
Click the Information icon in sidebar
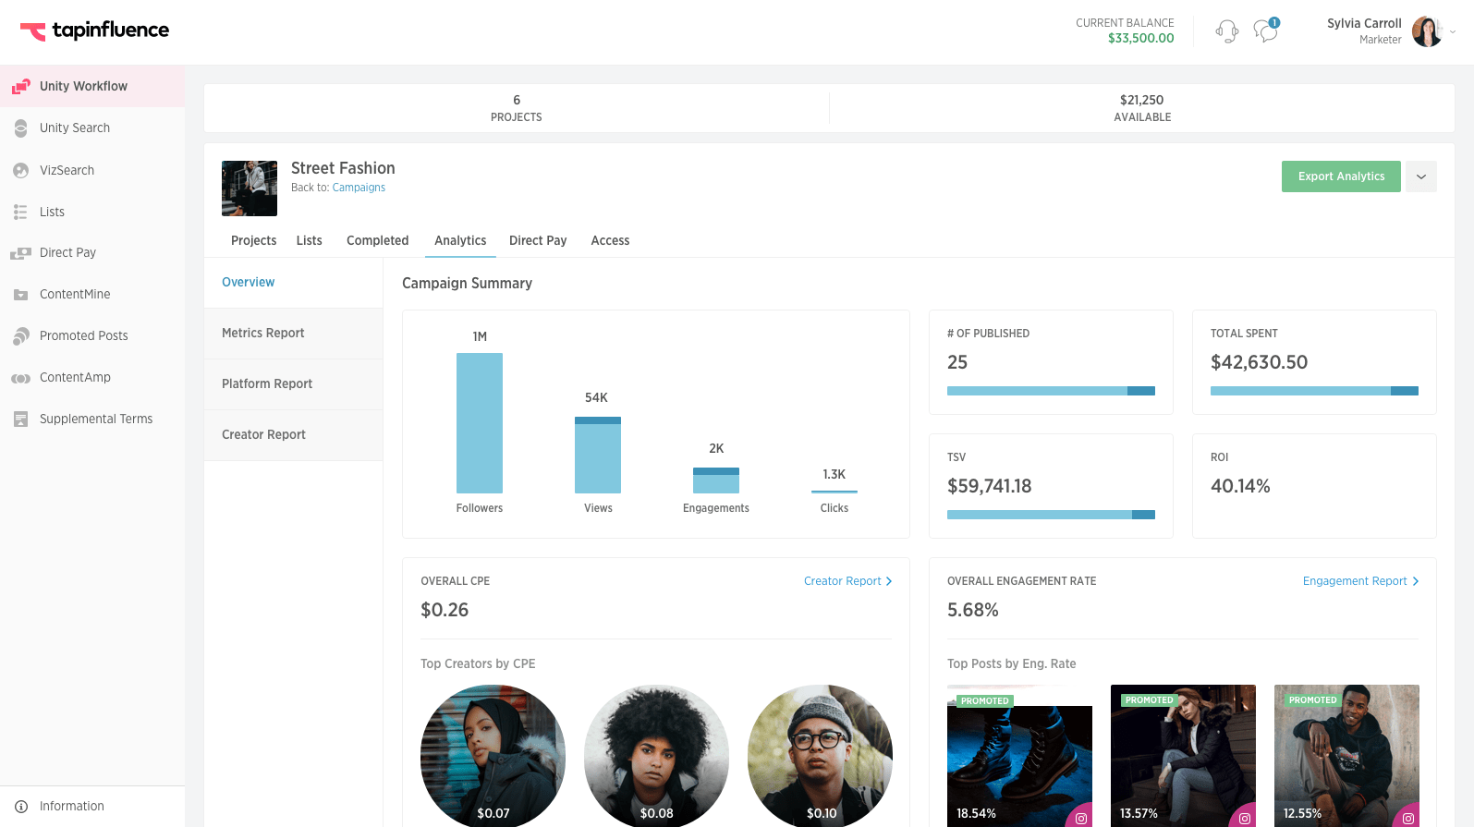click(x=21, y=807)
